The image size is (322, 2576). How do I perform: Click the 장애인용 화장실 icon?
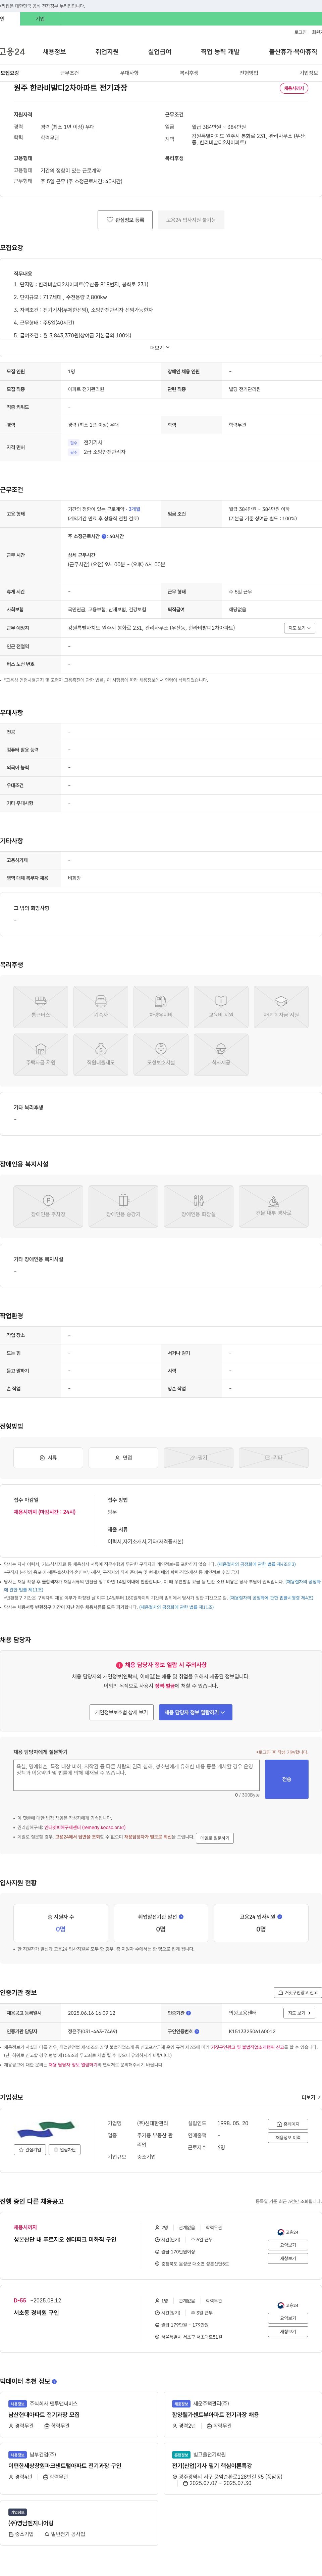point(198,1206)
